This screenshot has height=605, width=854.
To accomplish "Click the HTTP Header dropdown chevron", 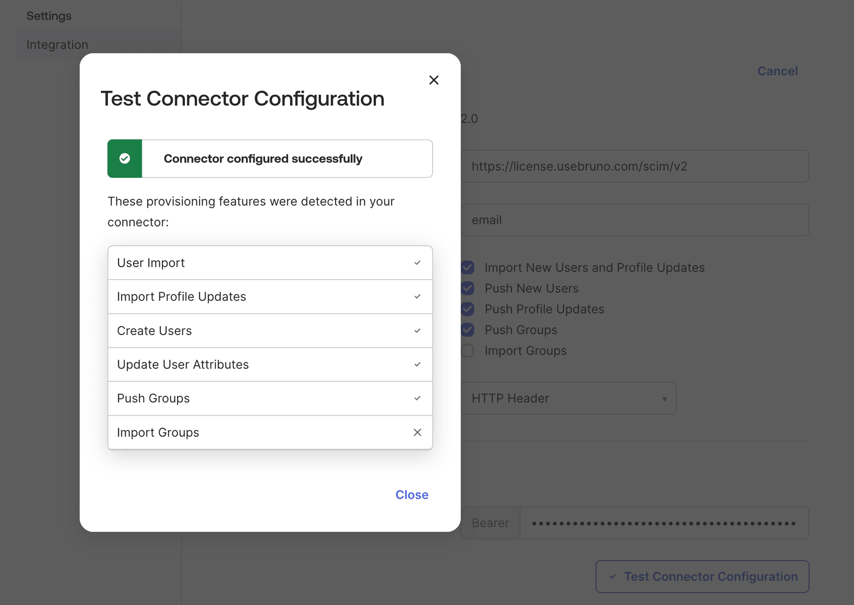I will point(665,398).
